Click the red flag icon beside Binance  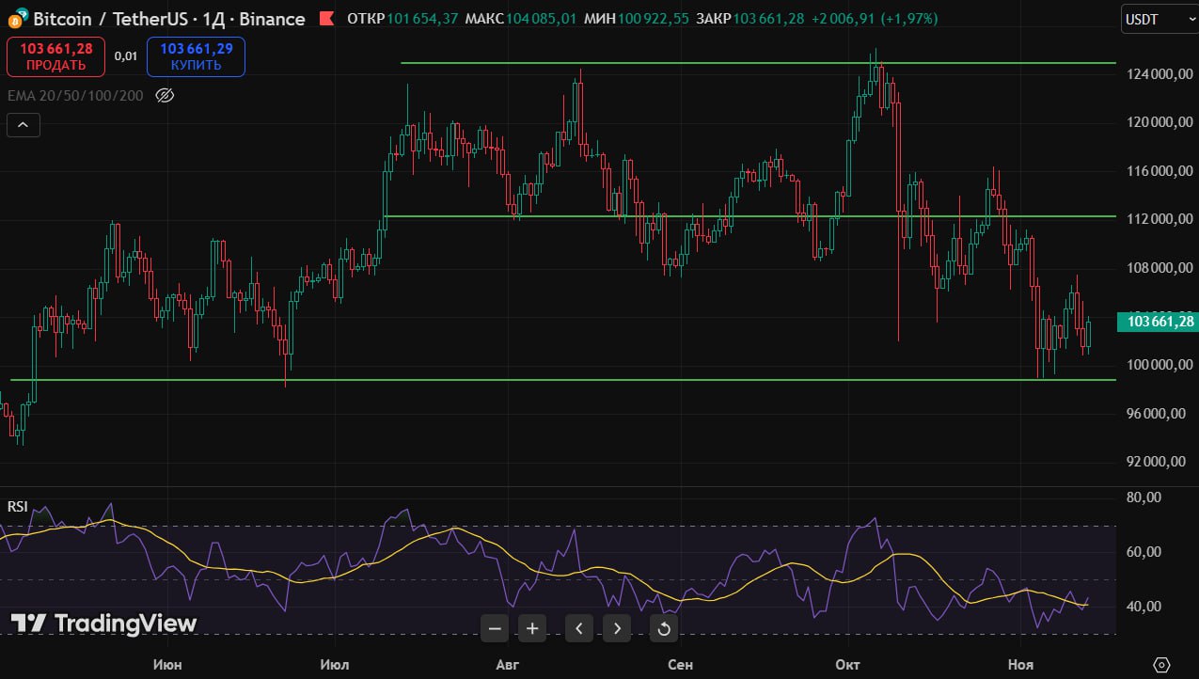[326, 19]
